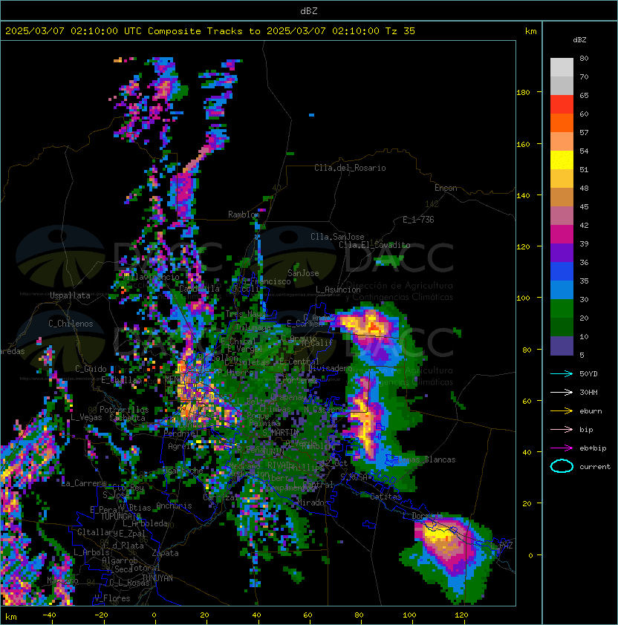Viewport: 618px width, 625px height.
Task: Click the 'Clla.SanJose' map label
Action: coord(337,237)
